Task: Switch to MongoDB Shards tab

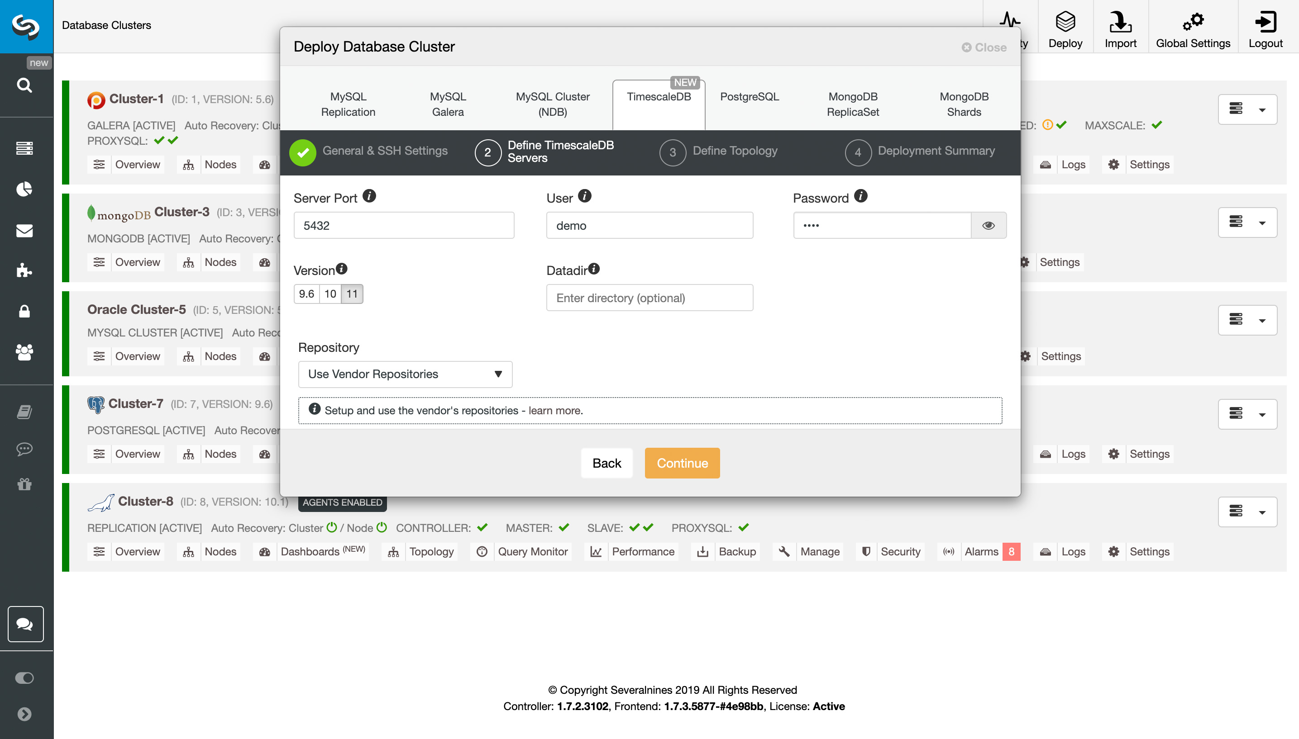Action: coord(964,104)
